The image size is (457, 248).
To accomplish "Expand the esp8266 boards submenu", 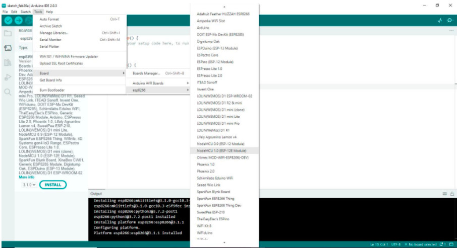I will (158, 90).
